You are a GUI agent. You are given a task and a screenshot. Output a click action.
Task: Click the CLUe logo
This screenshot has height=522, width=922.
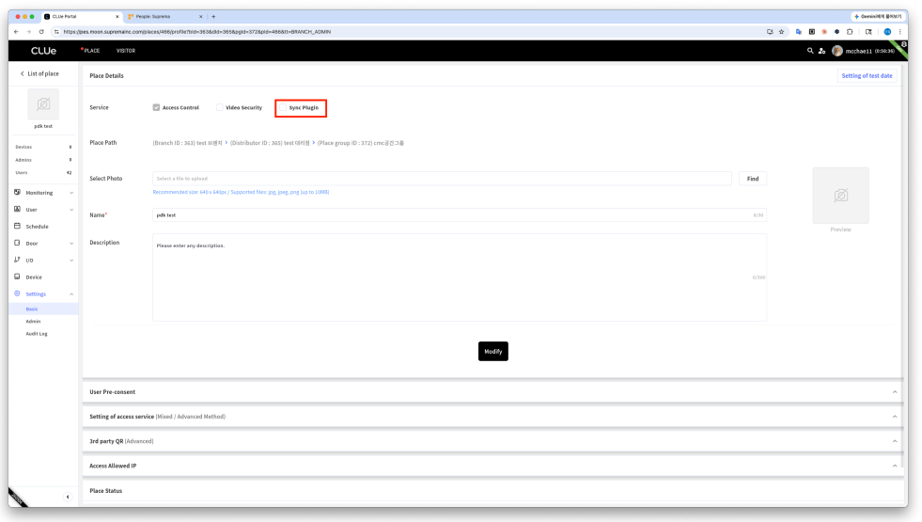43,51
